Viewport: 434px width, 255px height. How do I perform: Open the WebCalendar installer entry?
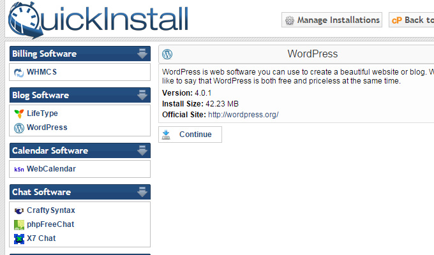click(x=51, y=169)
